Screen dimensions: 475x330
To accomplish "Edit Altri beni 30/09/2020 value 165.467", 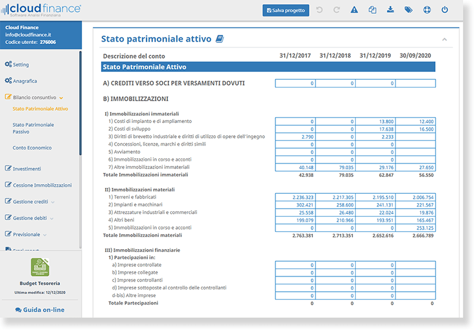I will [416, 220].
